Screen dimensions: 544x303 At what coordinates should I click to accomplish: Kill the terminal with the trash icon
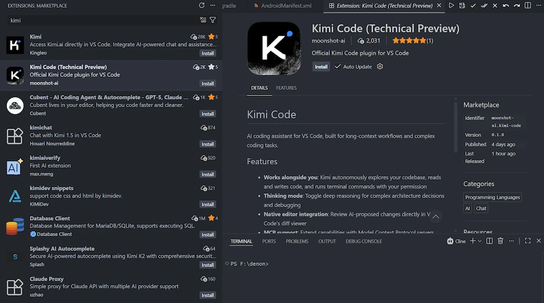[500, 241]
